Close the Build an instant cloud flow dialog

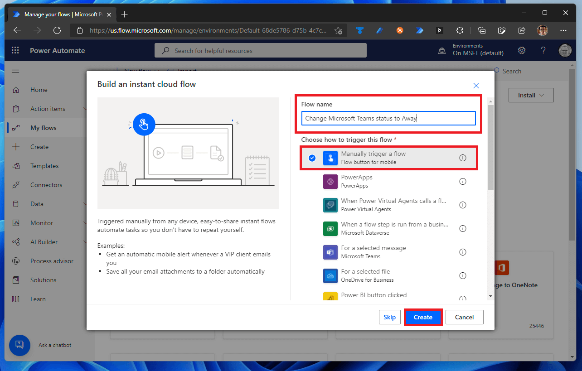476,85
